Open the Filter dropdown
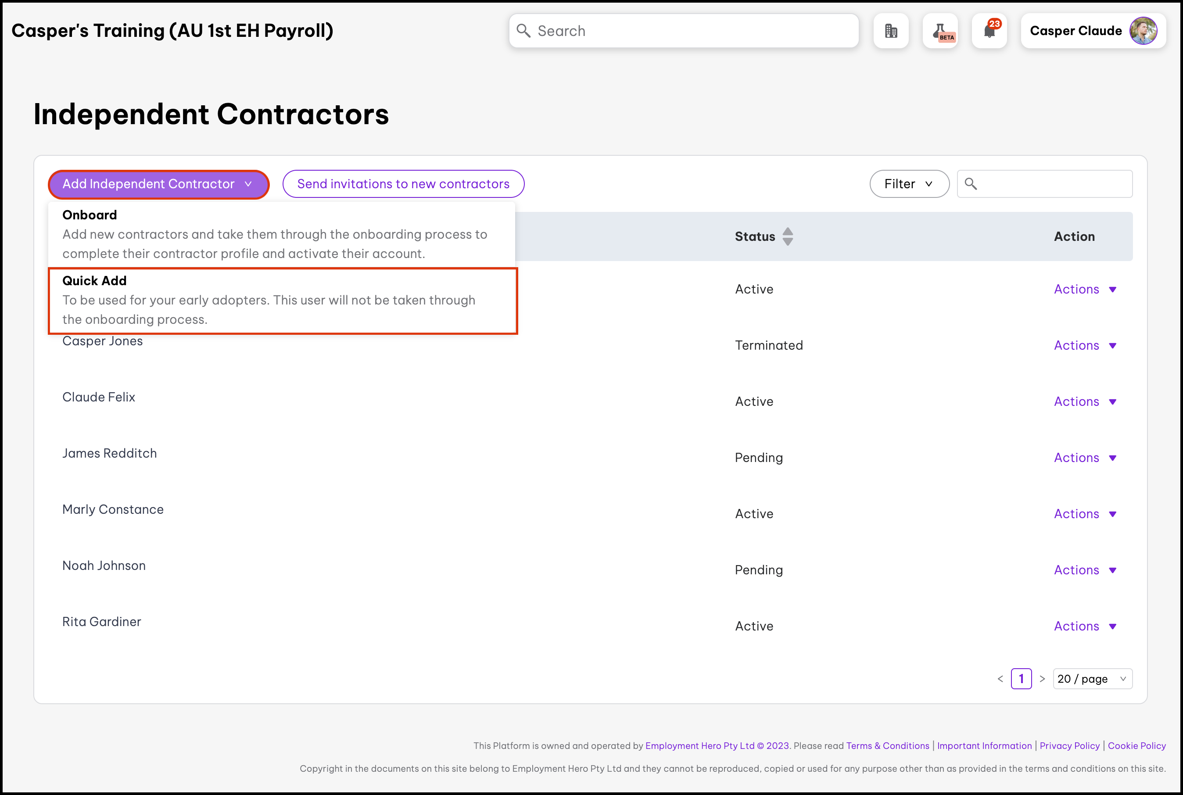 (x=909, y=184)
